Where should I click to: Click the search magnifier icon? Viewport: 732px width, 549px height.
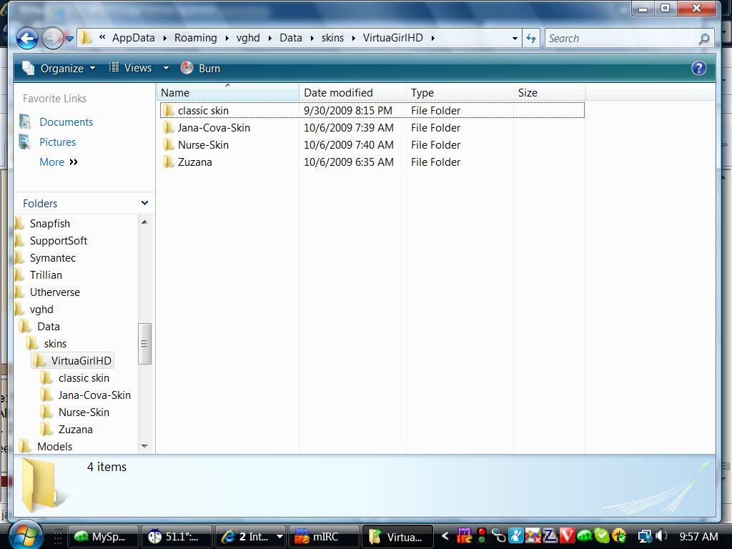(704, 39)
